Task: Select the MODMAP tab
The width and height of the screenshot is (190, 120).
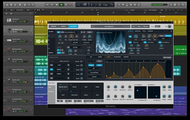Action: [126, 57]
